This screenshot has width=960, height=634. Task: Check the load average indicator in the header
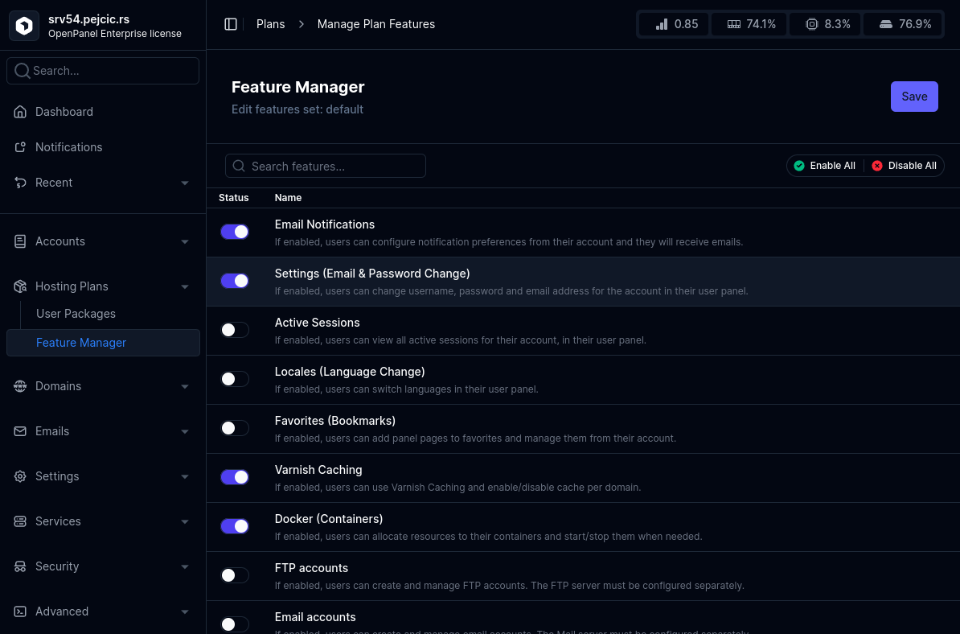click(x=673, y=23)
